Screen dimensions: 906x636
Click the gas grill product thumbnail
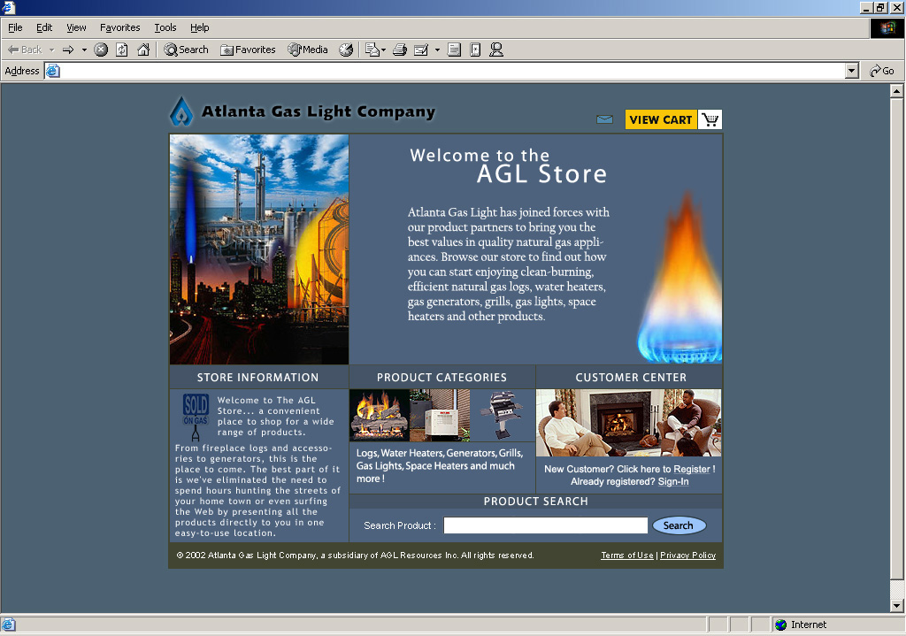[x=503, y=416]
